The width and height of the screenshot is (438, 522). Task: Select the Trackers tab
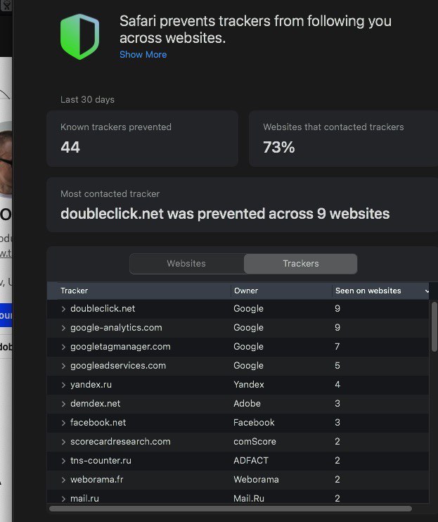tap(301, 264)
